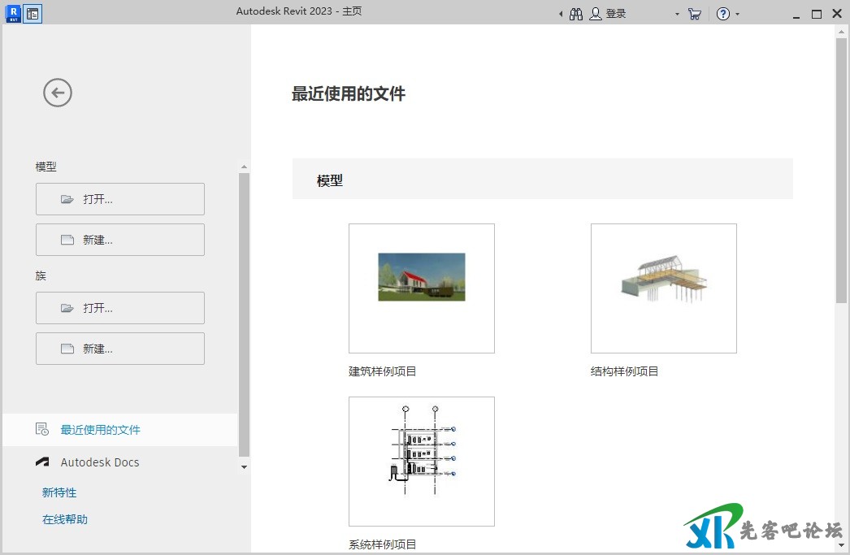The width and height of the screenshot is (850, 555).
Task: Expand the sign-in account dropdown arrow
Action: pos(677,14)
